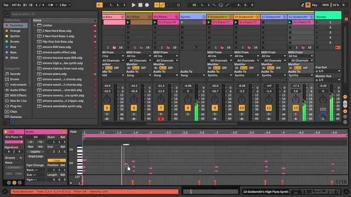Click the Arrangement Record button
The width and height of the screenshot is (351, 197).
pos(147,5)
